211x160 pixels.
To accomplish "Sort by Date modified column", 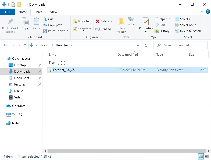I will click(x=128, y=55).
